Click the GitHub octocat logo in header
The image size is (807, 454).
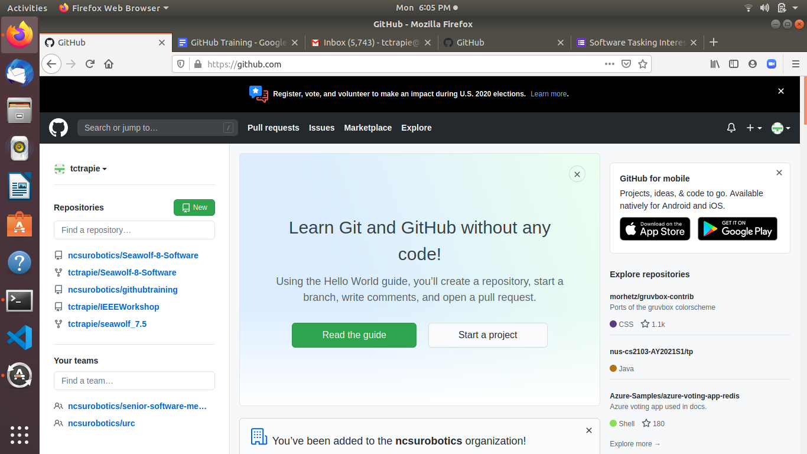point(58,128)
